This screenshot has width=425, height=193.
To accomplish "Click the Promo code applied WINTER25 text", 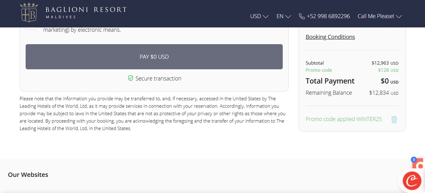I will 344,119.
